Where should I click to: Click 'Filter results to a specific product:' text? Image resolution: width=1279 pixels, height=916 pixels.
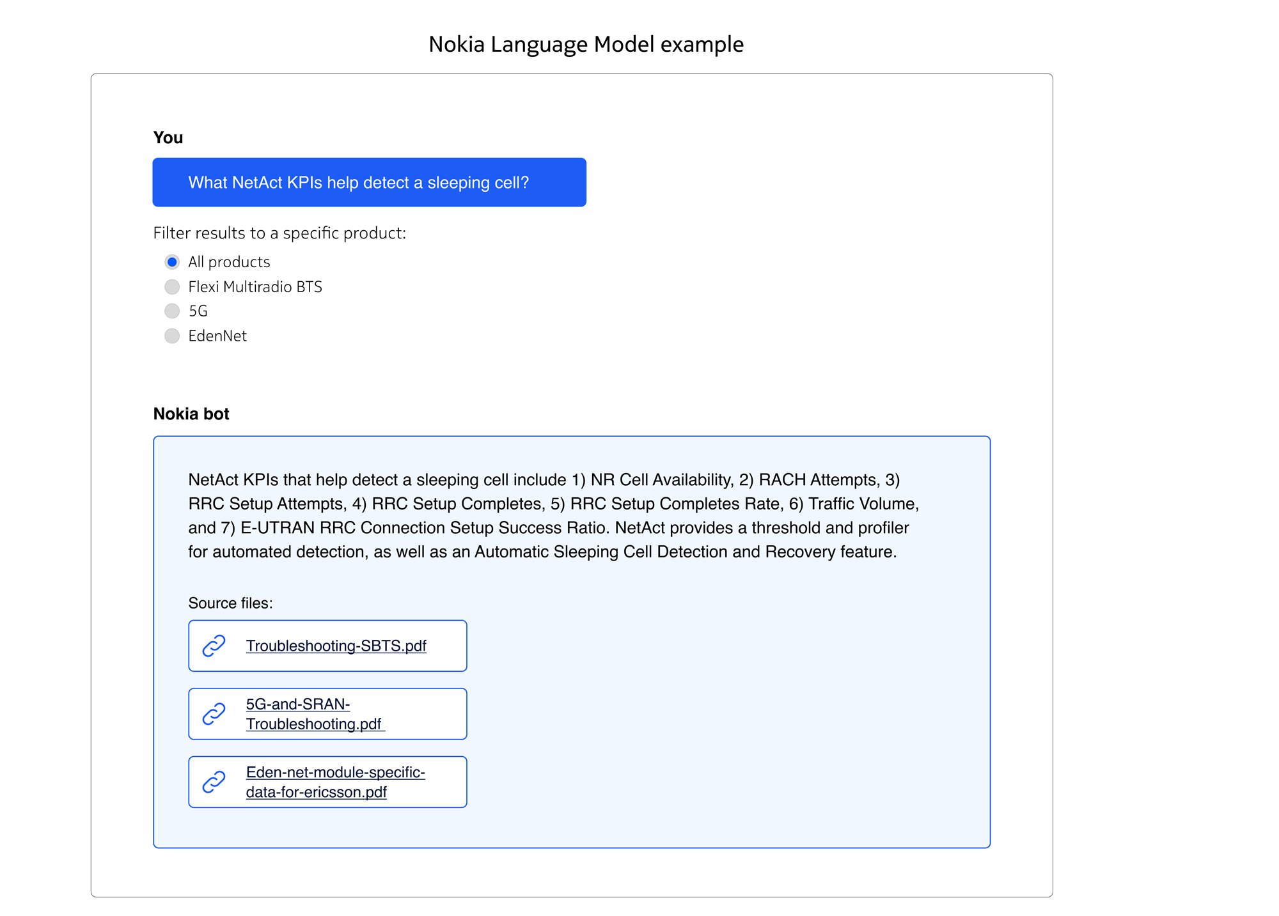[x=279, y=233]
